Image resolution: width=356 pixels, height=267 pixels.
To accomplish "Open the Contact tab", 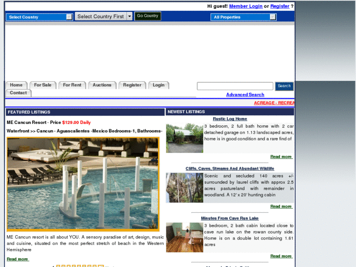I will 18,93.
